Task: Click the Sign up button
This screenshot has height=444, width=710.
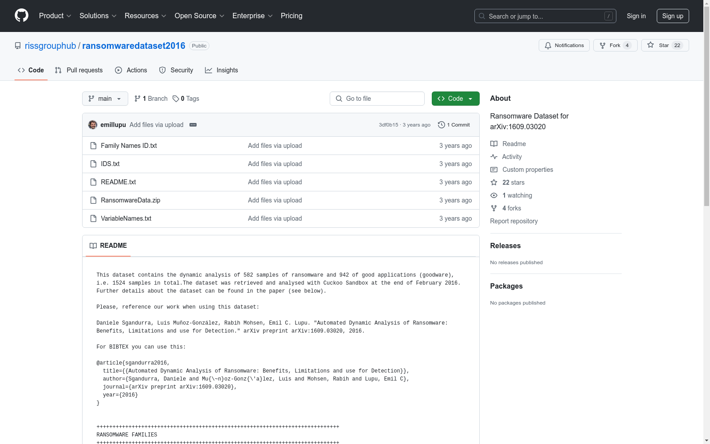Action: pos(673,16)
